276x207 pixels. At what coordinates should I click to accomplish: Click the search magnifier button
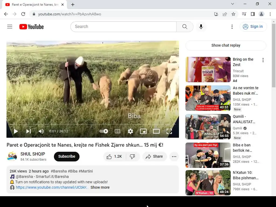point(185,27)
